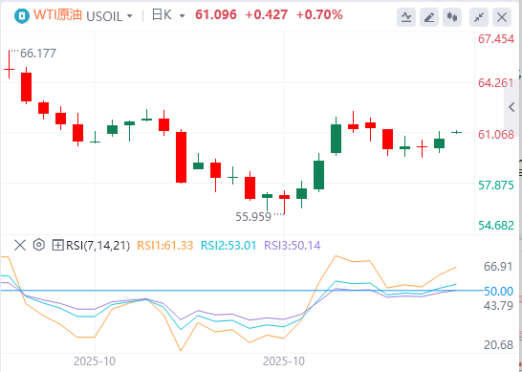
Task: Click the 66.177 high price marker
Action: 38,54
